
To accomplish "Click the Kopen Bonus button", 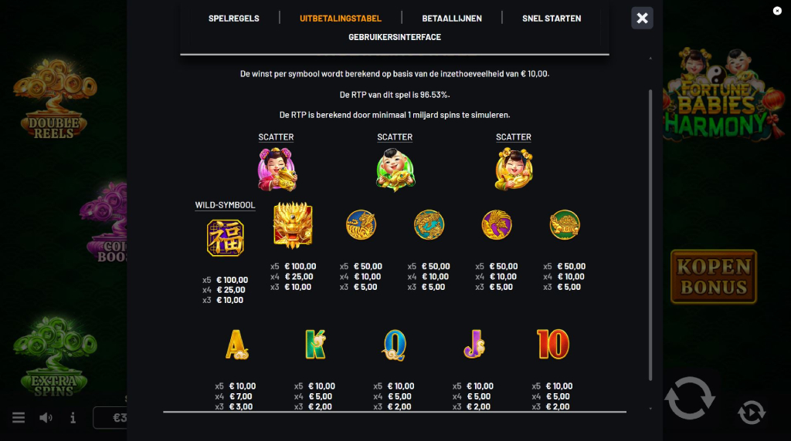I will pyautogui.click(x=713, y=276).
